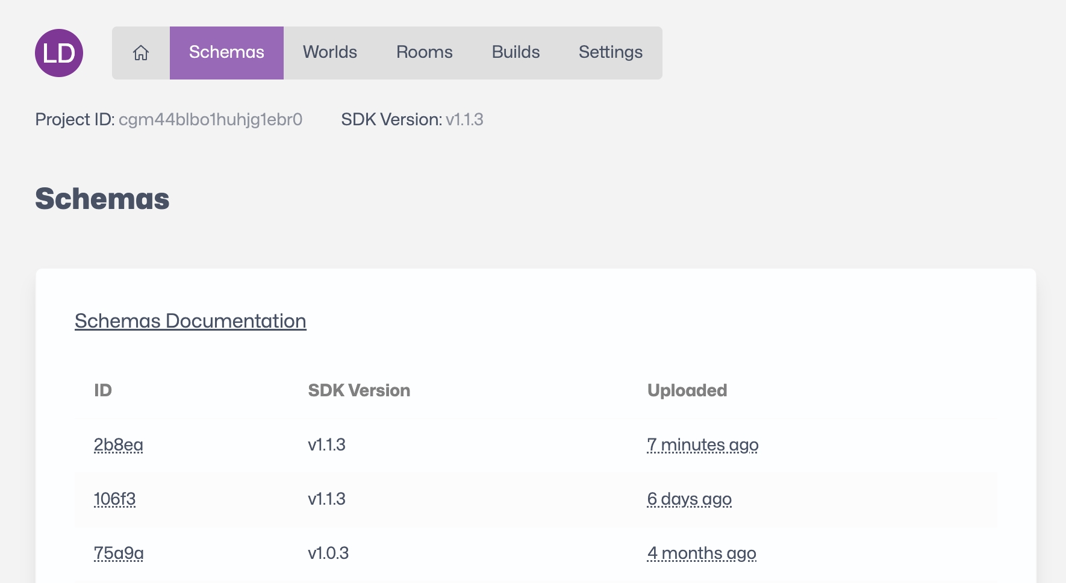1066x583 pixels.
Task: Select the Schemas tab
Action: point(226,53)
